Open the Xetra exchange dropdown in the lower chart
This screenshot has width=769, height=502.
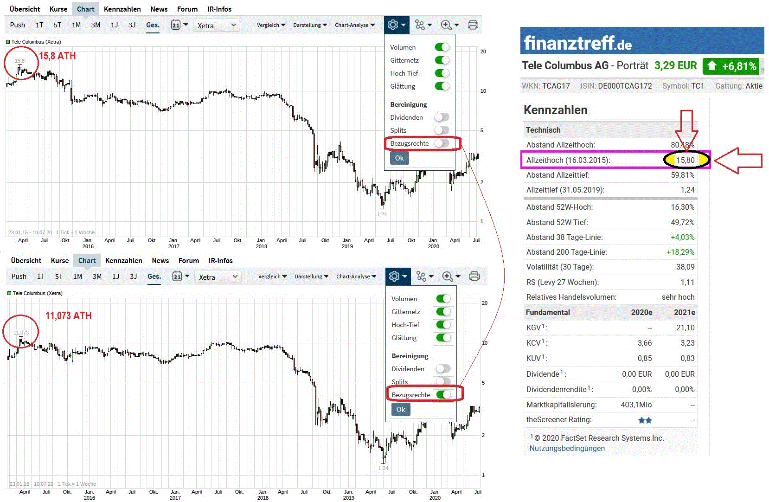[218, 277]
